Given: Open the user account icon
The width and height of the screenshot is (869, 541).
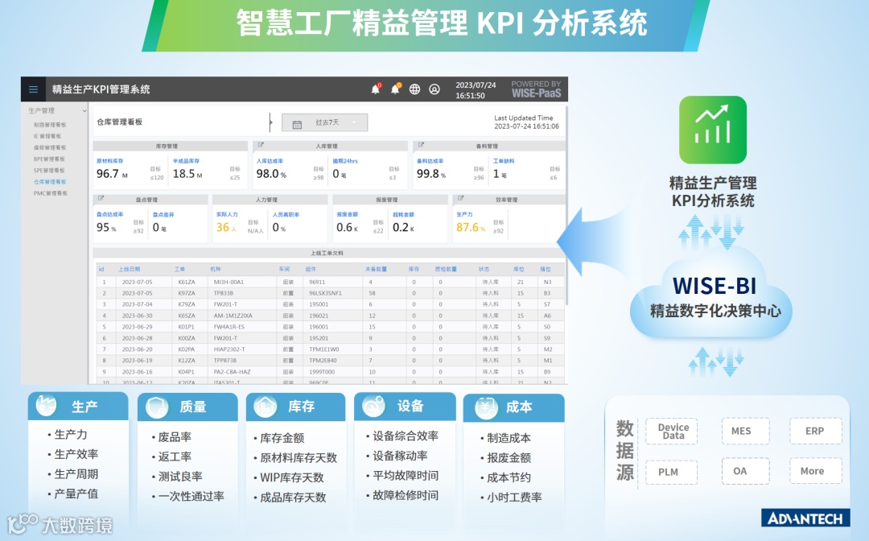Looking at the screenshot, I should [x=434, y=89].
